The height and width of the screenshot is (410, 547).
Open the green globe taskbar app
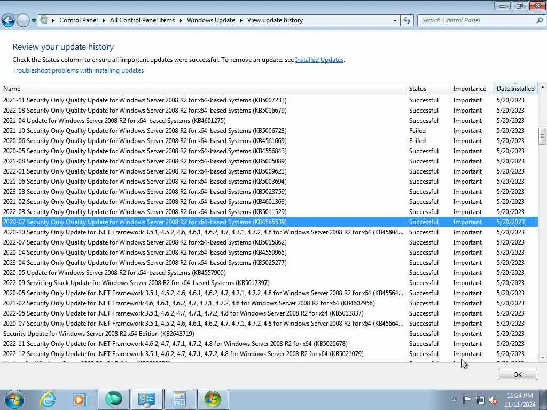tap(114, 399)
